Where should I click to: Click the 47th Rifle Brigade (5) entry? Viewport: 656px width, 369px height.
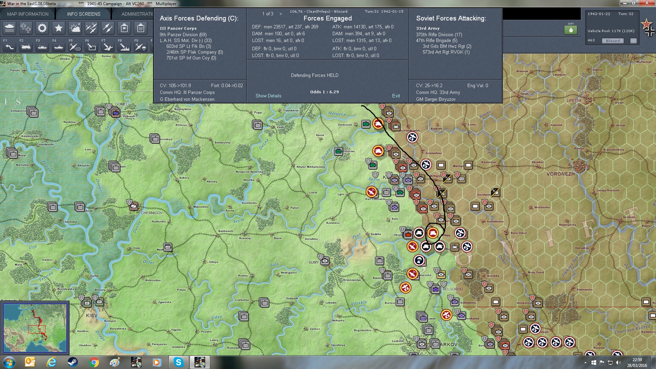(437, 40)
